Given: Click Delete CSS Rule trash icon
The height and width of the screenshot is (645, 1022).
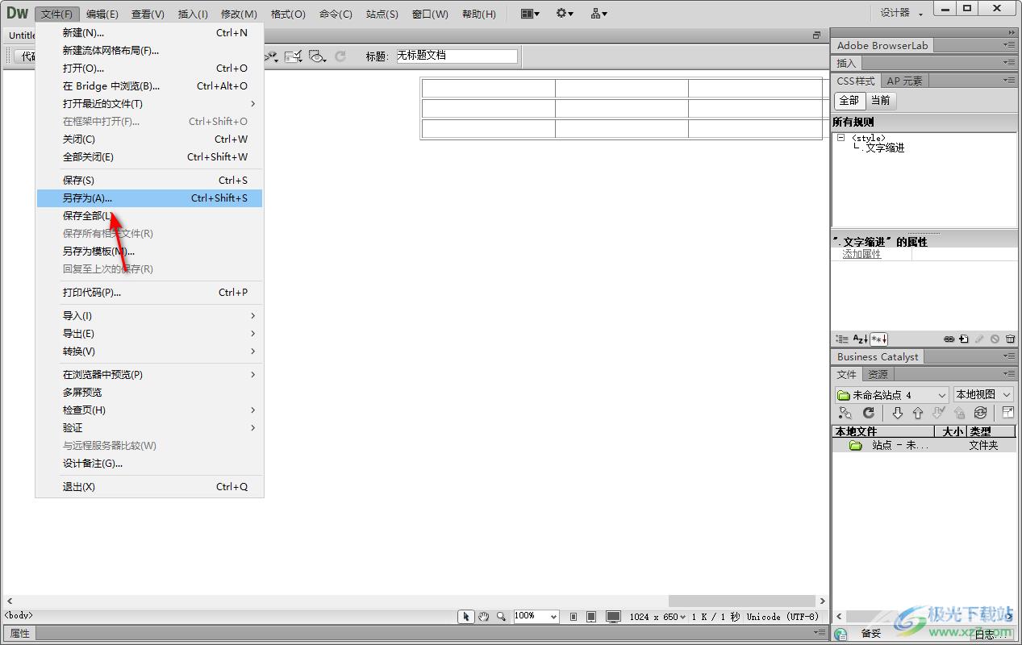Looking at the screenshot, I should [1010, 339].
